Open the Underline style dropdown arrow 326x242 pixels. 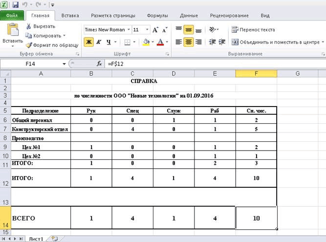pyautogui.click(x=115, y=42)
